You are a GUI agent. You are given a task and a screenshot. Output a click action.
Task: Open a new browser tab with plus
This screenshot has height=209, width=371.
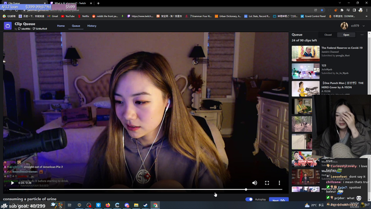pyautogui.click(x=98, y=3)
